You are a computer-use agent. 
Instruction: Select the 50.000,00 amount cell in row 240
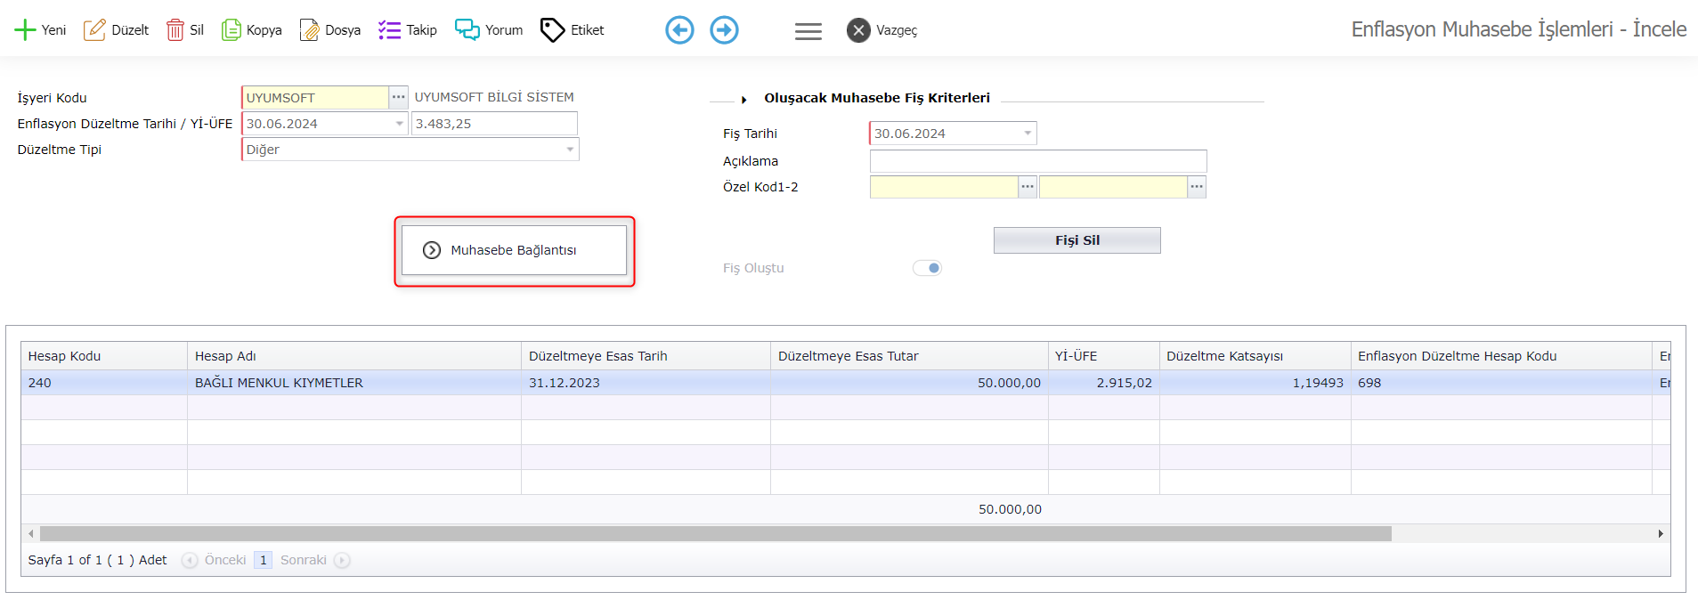coord(909,383)
